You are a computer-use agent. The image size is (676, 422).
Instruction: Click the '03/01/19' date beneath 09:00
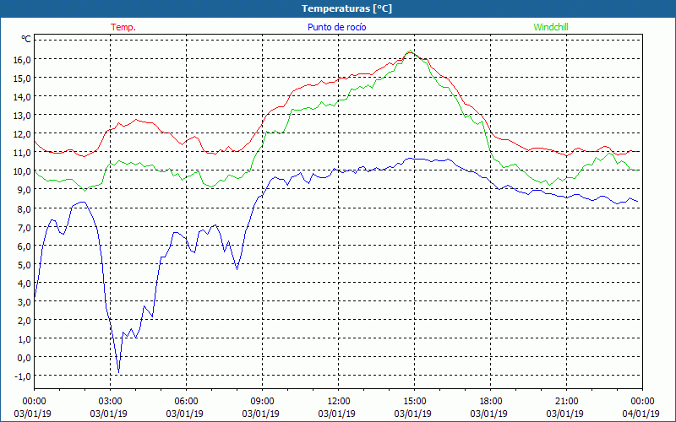pos(261,414)
